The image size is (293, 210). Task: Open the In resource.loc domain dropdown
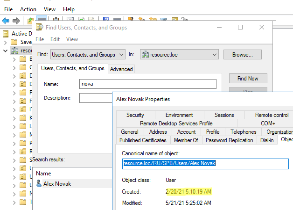[179, 55]
